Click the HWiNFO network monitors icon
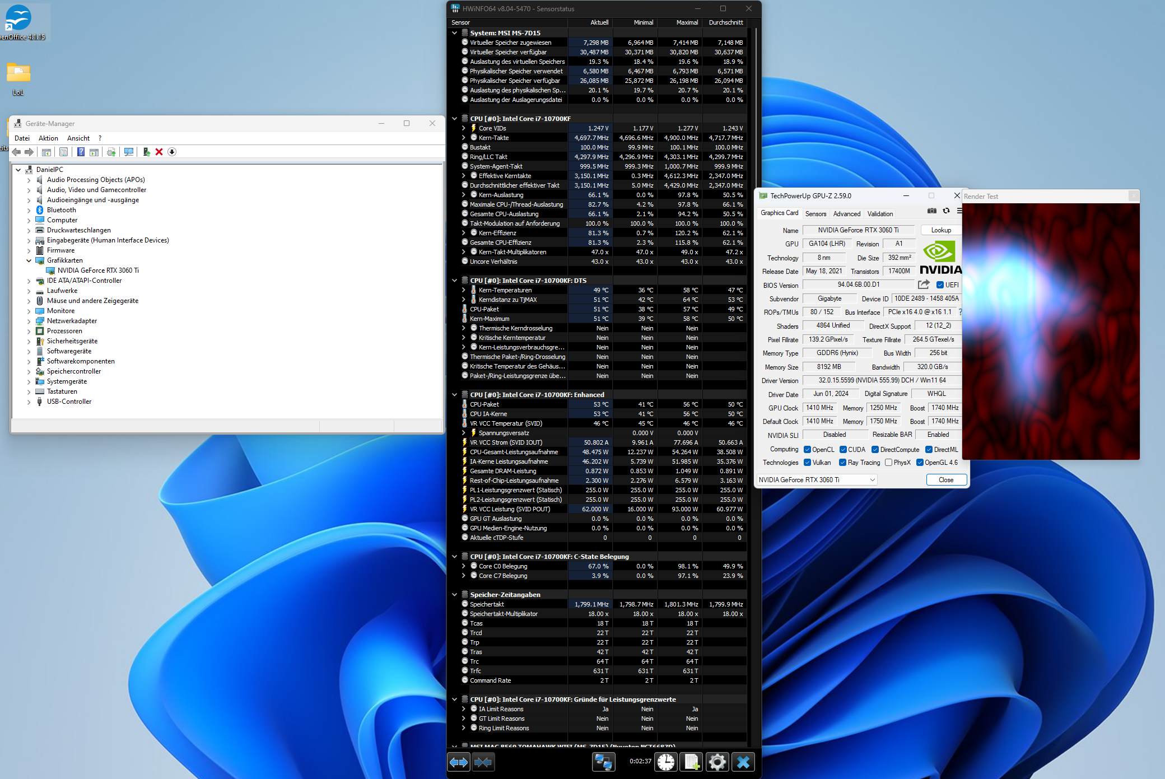The image size is (1165, 779). (603, 762)
